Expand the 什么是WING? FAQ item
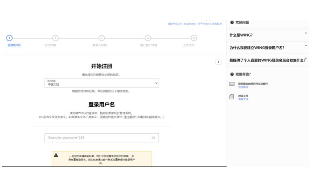The image size is (312, 184). [268, 35]
